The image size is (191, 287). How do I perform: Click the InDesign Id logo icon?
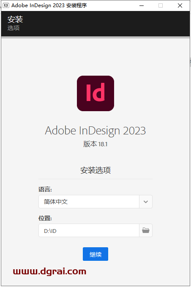click(95, 93)
